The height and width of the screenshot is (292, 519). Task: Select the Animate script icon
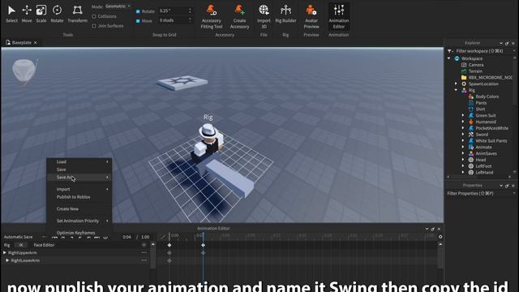click(471, 147)
